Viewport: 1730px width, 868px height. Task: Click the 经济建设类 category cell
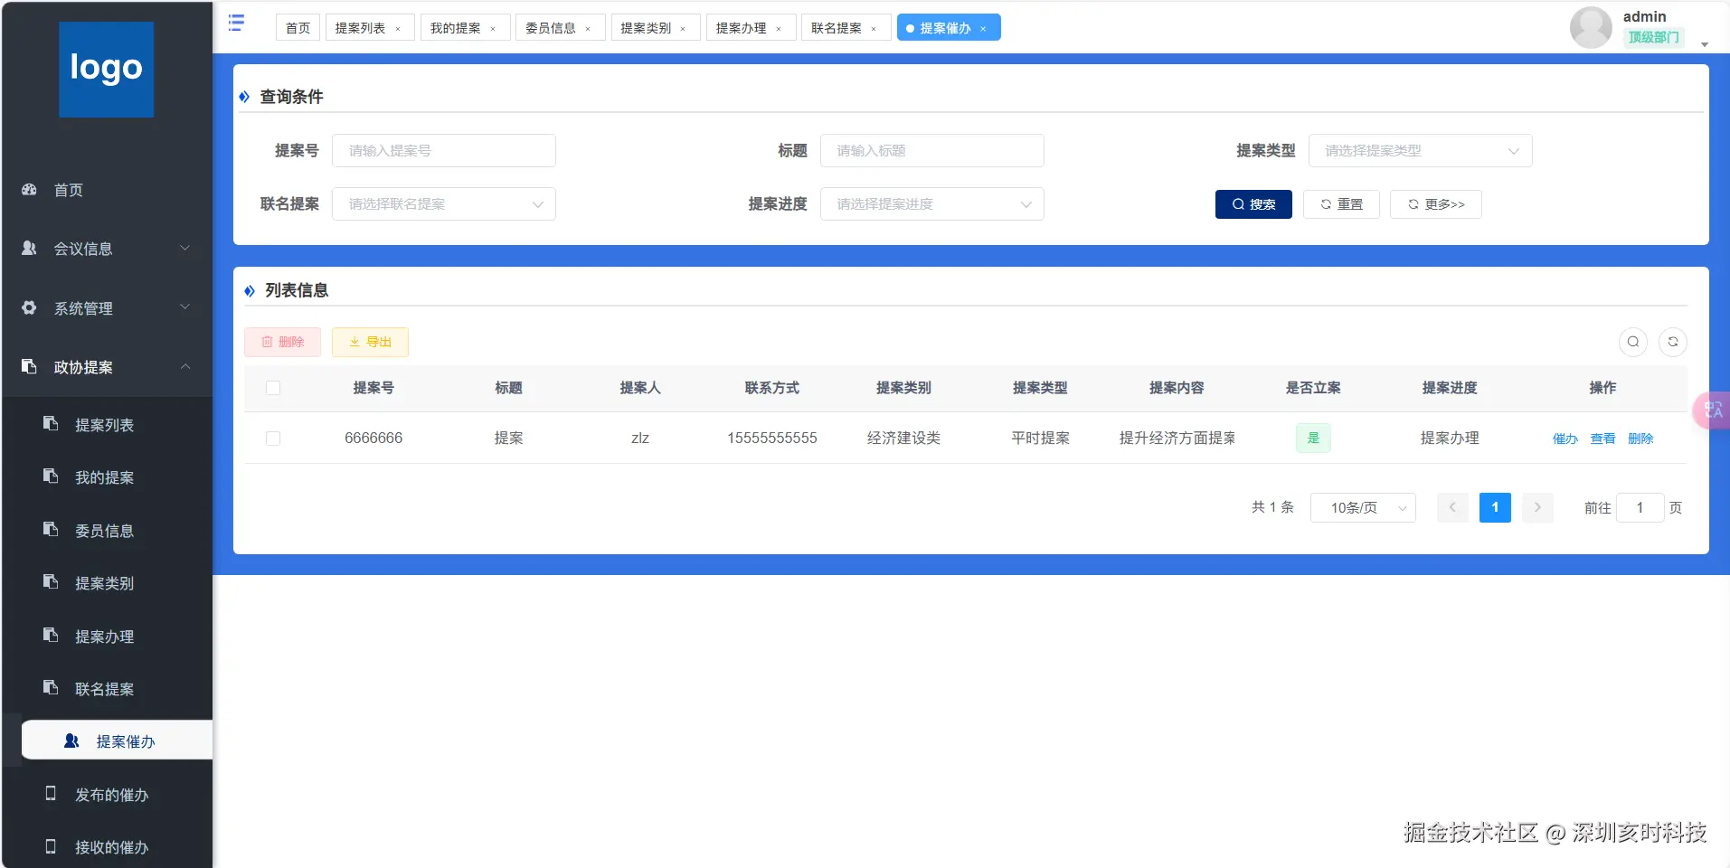click(903, 439)
